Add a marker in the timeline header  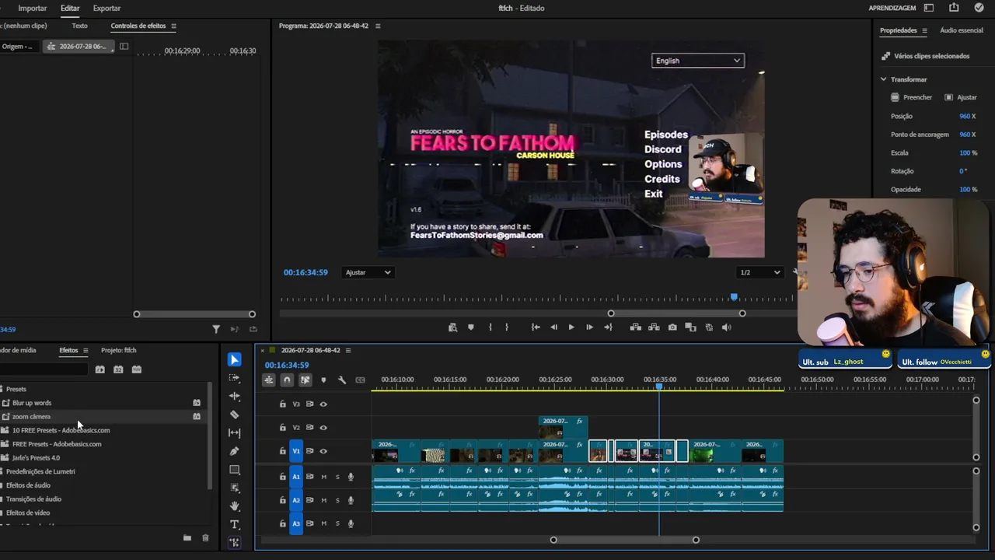point(323,380)
